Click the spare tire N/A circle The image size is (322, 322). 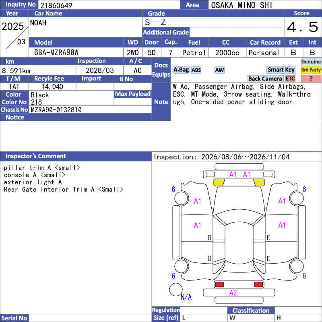click(x=176, y=289)
